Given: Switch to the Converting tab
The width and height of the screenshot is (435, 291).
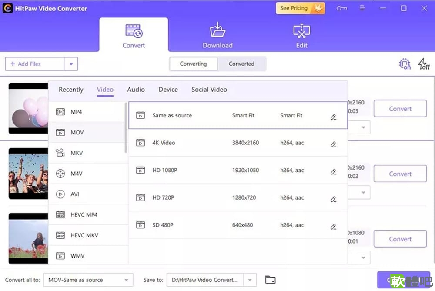Looking at the screenshot, I should 194,64.
